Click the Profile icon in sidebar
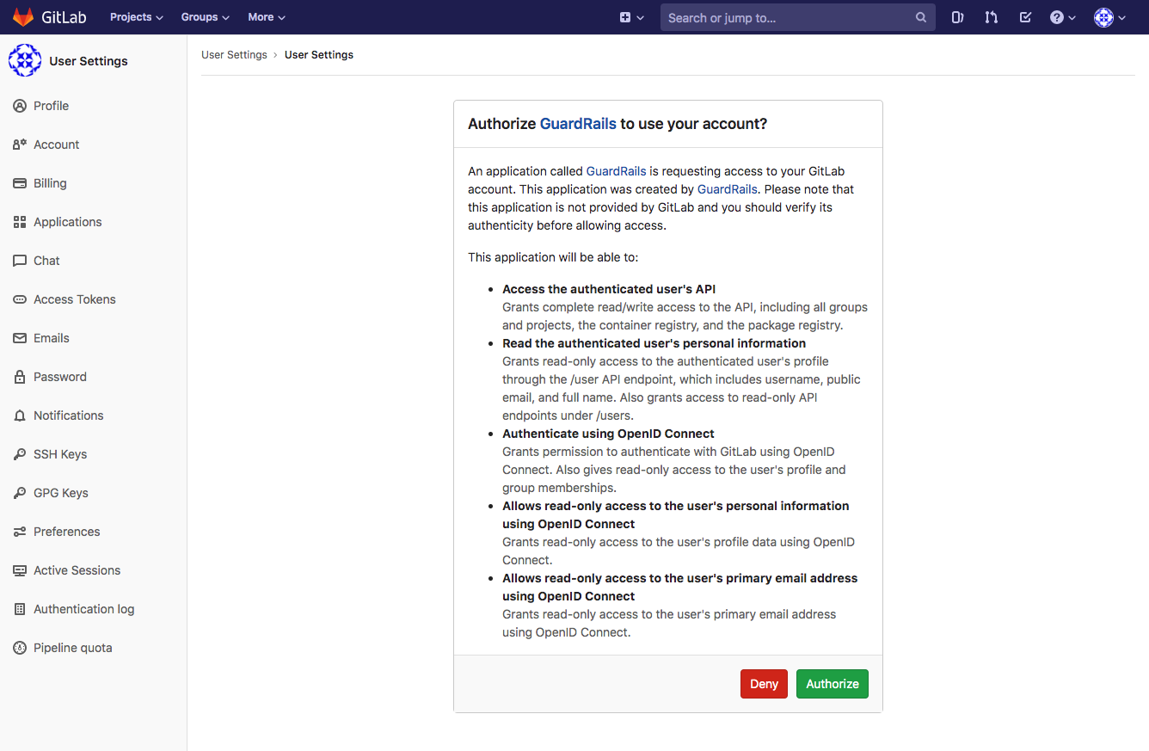 20,106
